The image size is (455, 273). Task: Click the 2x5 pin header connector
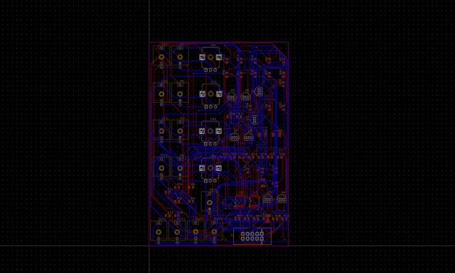252,236
